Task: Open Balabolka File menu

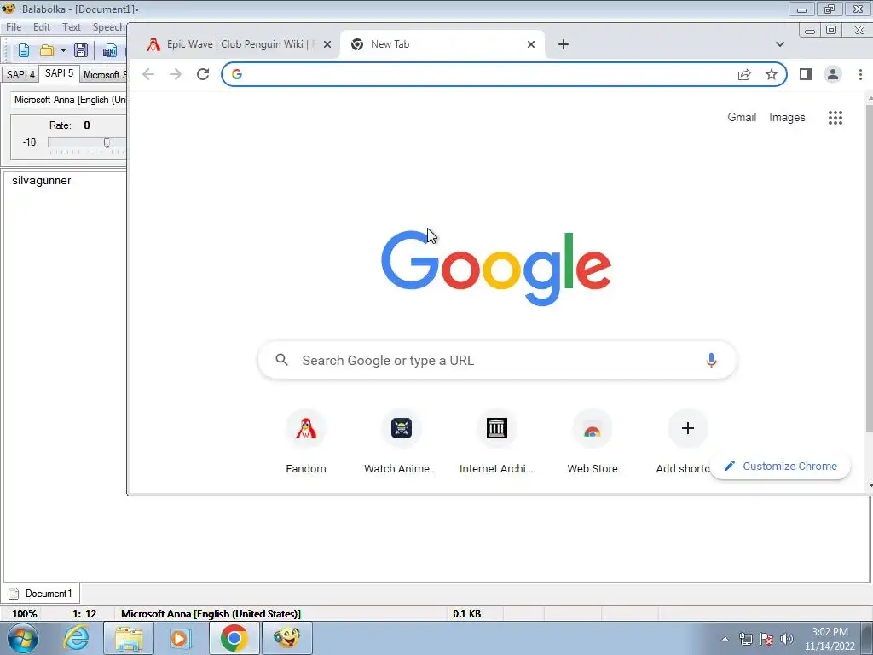Action: click(x=14, y=26)
